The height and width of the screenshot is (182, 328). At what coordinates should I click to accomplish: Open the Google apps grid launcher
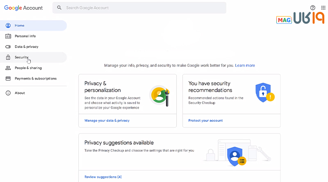click(323, 8)
